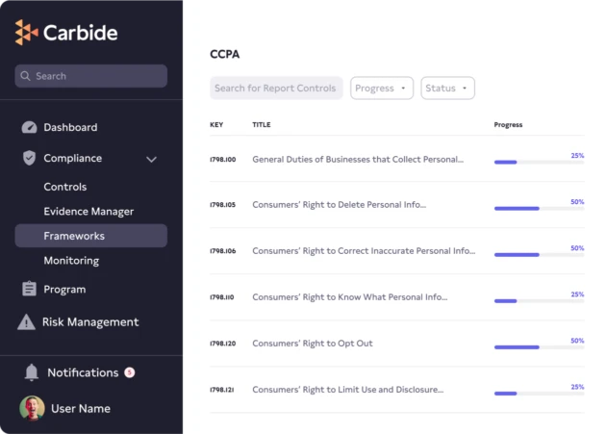Select the Frameworks menu item
Image resolution: width=606 pixels, height=434 pixels.
click(x=91, y=236)
